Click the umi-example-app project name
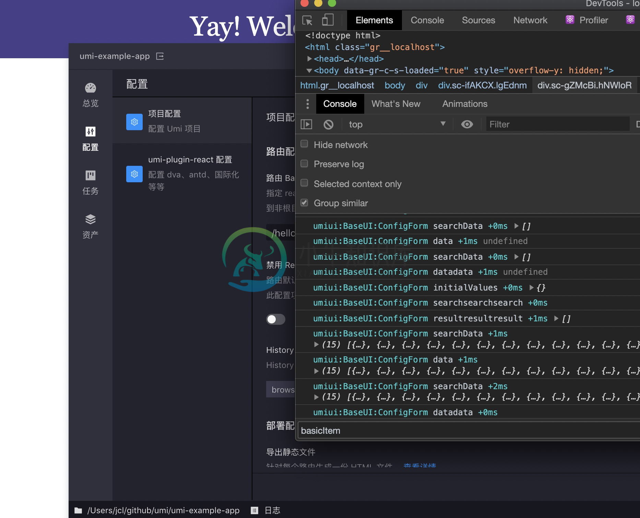Viewport: 640px width, 518px height. (115, 56)
